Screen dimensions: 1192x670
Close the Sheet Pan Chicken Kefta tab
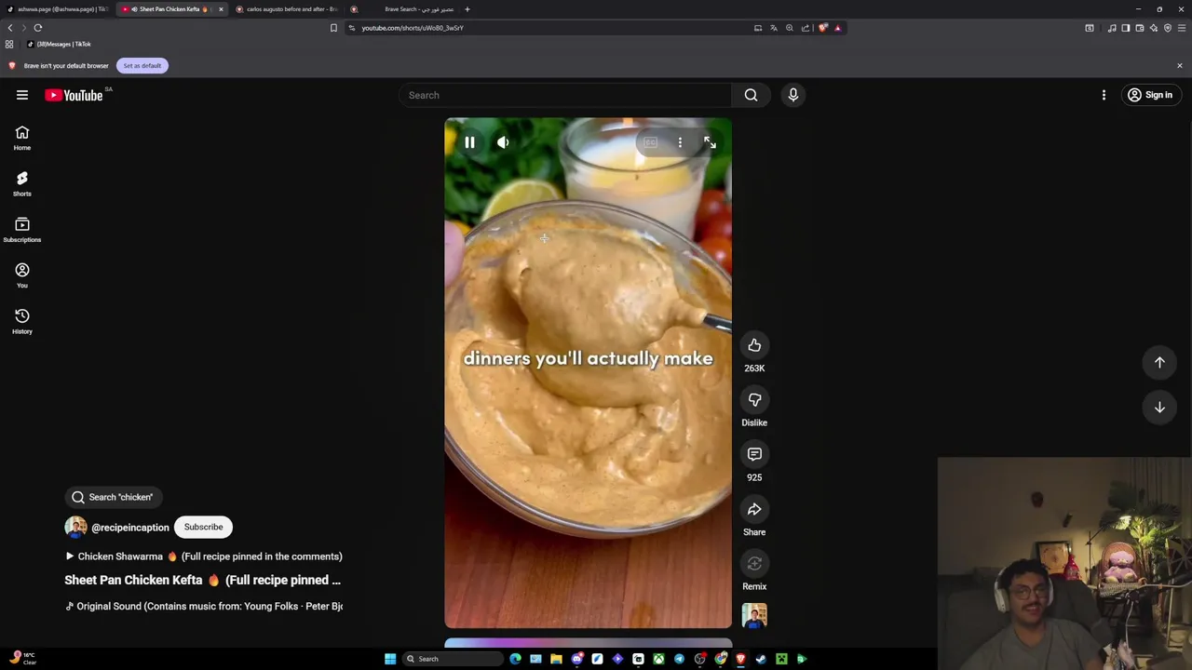(221, 9)
